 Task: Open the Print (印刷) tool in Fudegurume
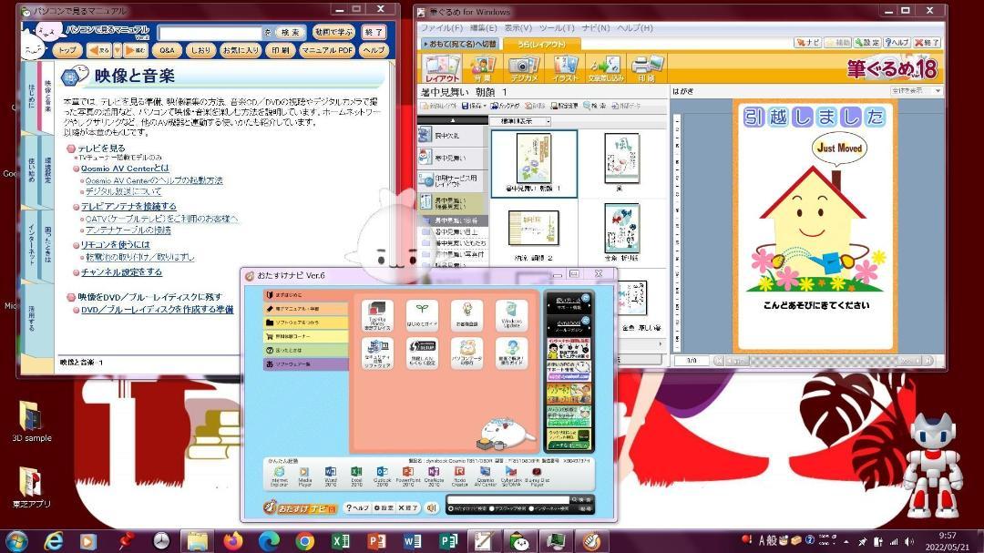coord(646,68)
